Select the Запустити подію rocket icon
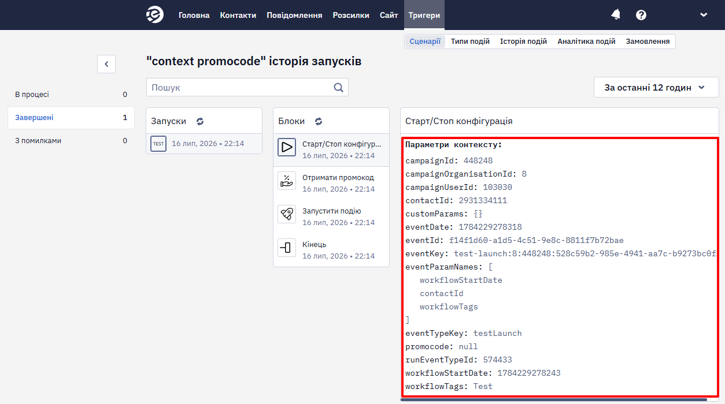Screen dimensions: 725x404 click(x=287, y=214)
